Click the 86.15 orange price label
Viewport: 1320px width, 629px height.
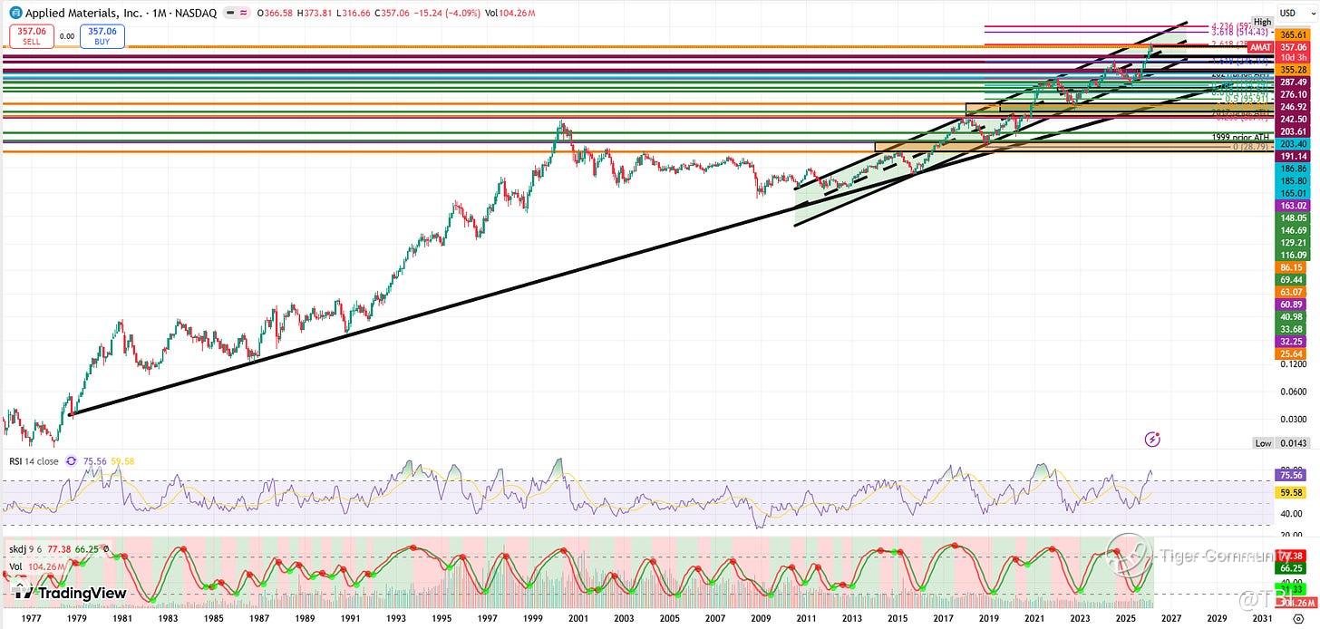(x=1291, y=268)
